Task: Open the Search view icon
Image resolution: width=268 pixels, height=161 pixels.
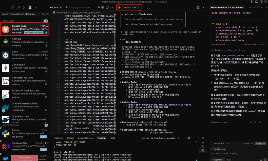Action: [19, 7]
